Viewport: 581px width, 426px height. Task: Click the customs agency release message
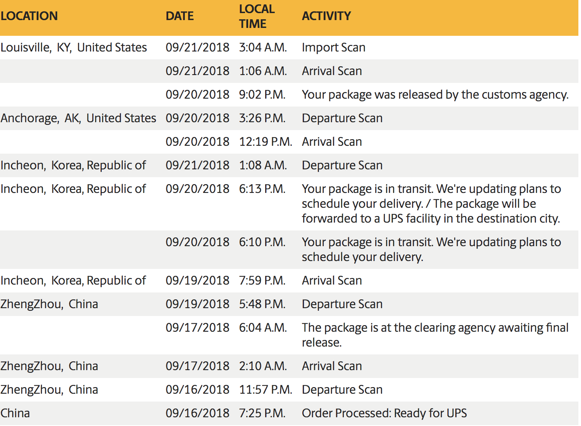pos(435,95)
